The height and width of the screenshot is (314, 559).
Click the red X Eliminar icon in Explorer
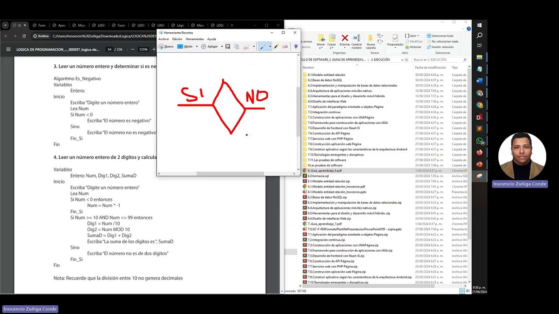(345, 38)
